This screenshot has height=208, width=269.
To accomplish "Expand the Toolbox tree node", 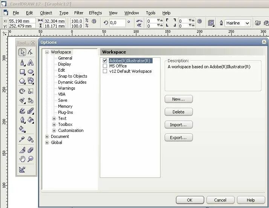I will click(54, 124).
